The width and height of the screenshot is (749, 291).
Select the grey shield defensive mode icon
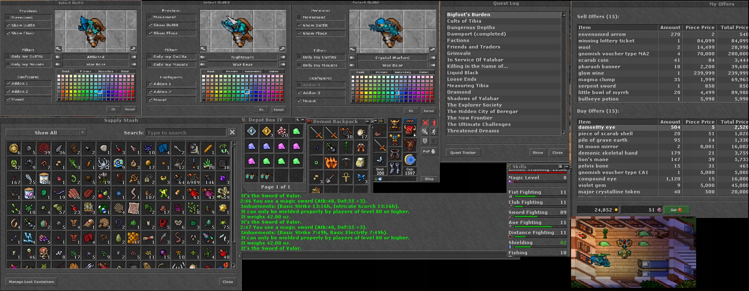(x=425, y=140)
